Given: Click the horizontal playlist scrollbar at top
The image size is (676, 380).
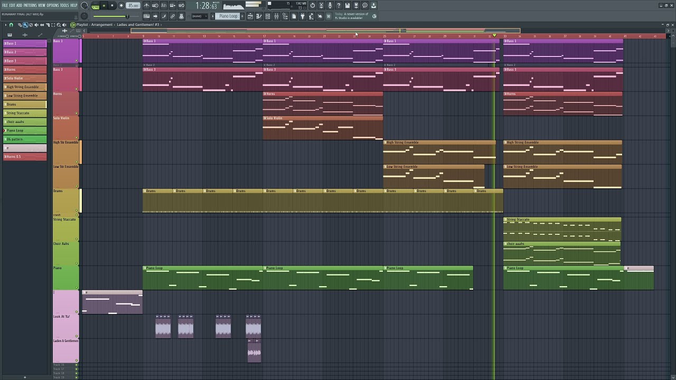Looking at the screenshot, I should pyautogui.click(x=325, y=31).
